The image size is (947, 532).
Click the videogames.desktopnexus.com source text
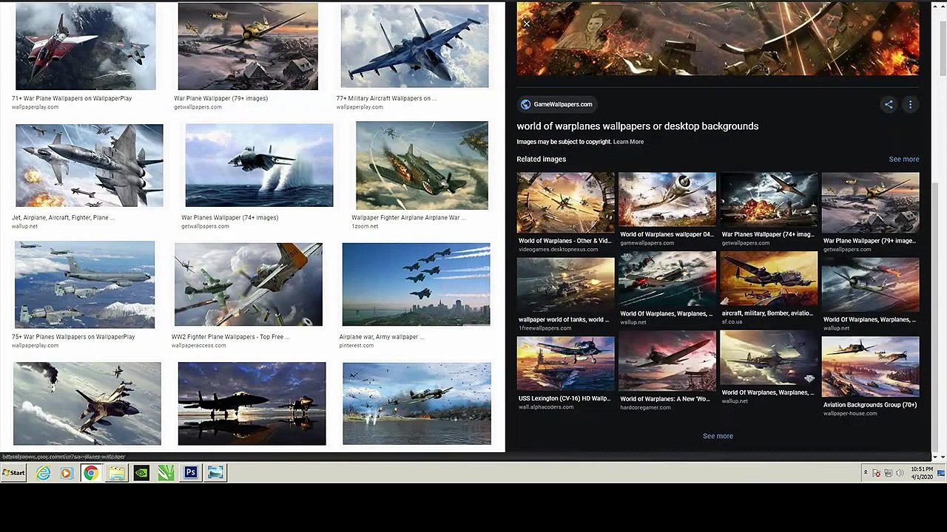pos(559,250)
